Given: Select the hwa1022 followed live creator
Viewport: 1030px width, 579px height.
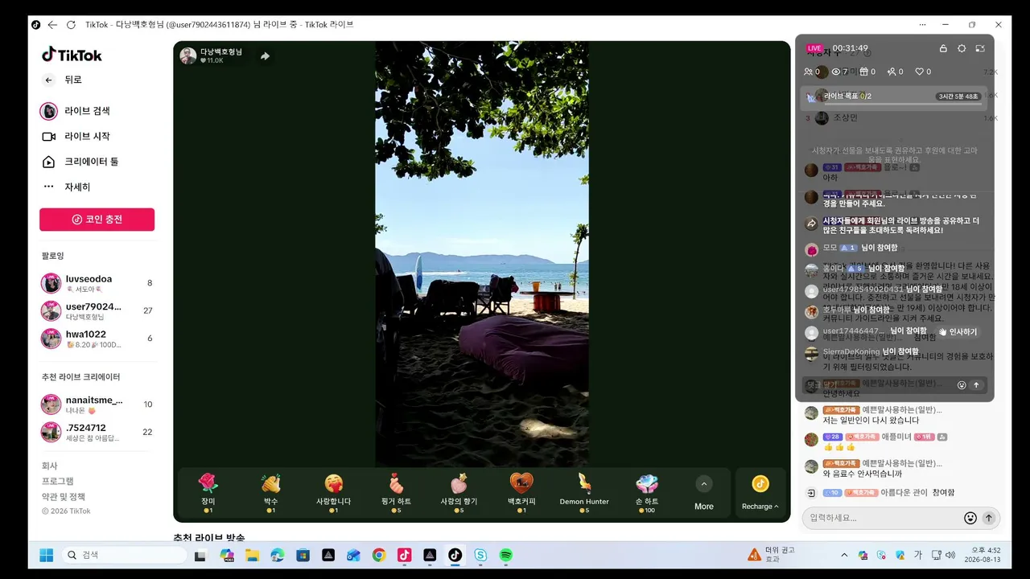Looking at the screenshot, I should (97, 339).
